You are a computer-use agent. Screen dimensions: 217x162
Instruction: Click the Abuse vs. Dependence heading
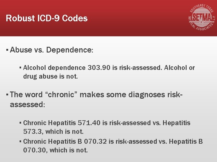coord(52,50)
